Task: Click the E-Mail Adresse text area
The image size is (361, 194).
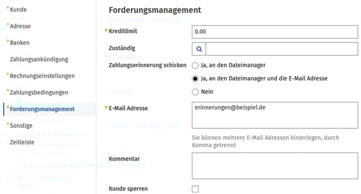Action: click(275, 115)
